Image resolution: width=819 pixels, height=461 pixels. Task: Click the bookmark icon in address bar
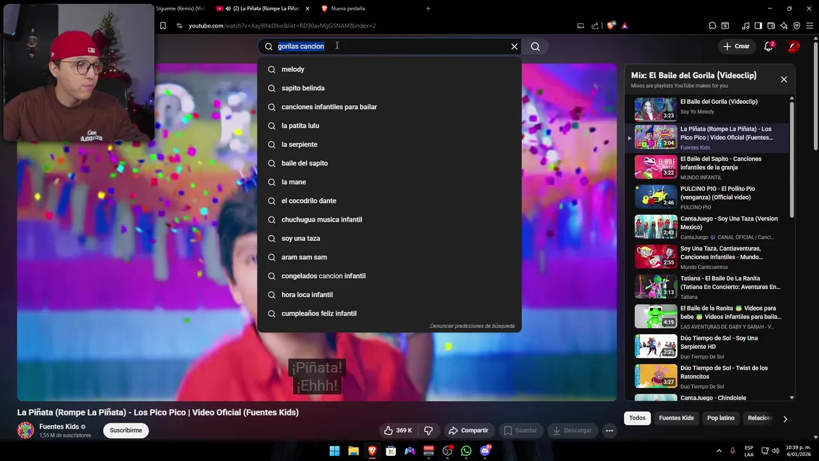click(163, 26)
